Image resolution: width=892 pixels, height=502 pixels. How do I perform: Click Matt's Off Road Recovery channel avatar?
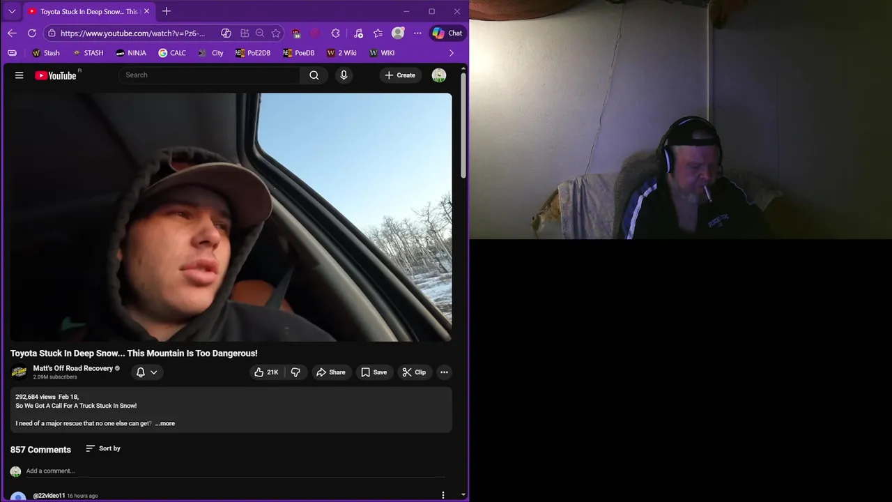tap(19, 372)
